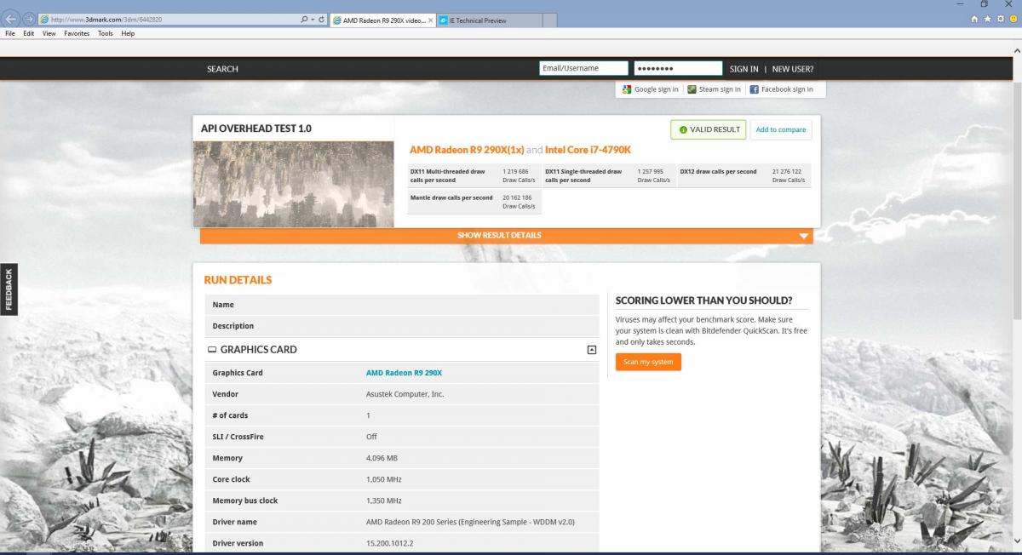Click the SLI / CrossFire value Off
The width and height of the screenshot is (1022, 555).
(x=371, y=437)
